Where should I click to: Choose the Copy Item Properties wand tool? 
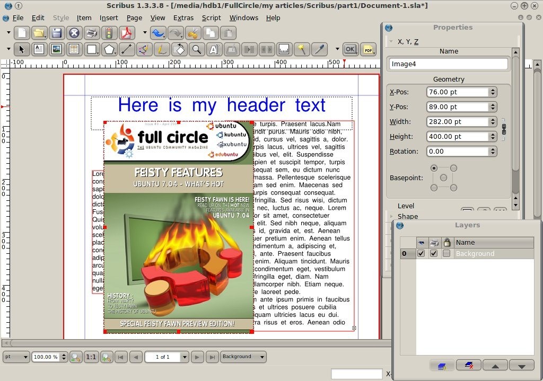[x=302, y=49]
